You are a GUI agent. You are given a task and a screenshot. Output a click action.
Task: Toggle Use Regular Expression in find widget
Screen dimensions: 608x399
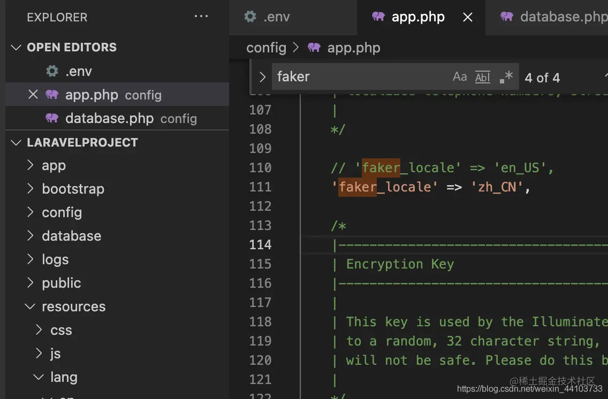click(x=506, y=76)
